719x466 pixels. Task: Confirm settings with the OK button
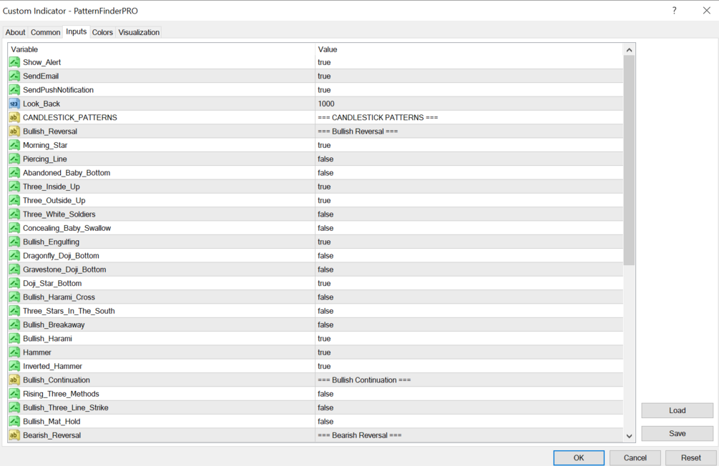tap(579, 457)
